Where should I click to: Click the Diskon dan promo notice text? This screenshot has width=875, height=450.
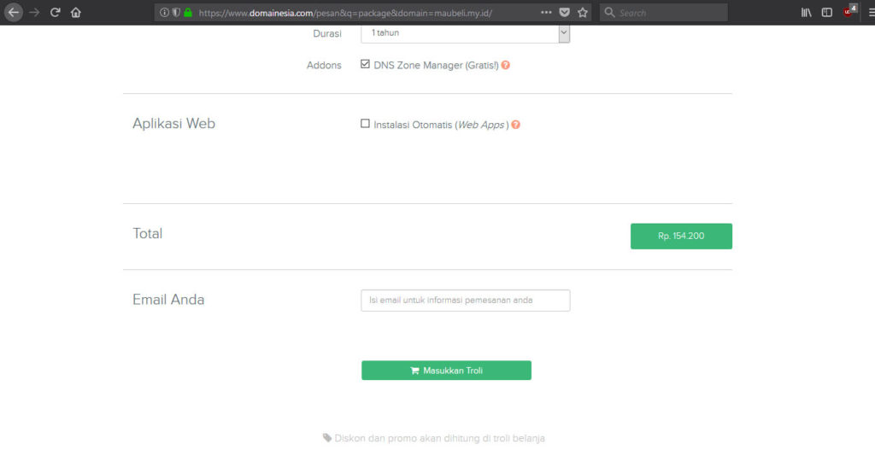coord(433,438)
